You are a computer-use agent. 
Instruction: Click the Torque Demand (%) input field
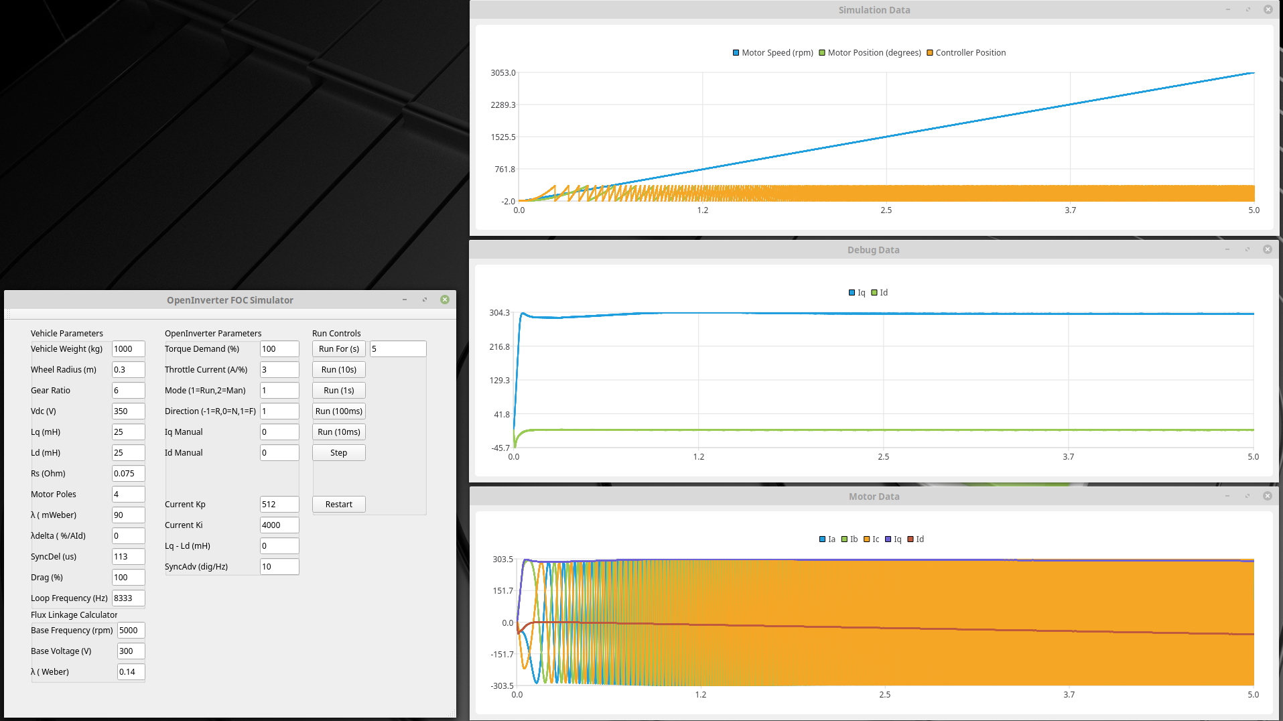pos(279,349)
